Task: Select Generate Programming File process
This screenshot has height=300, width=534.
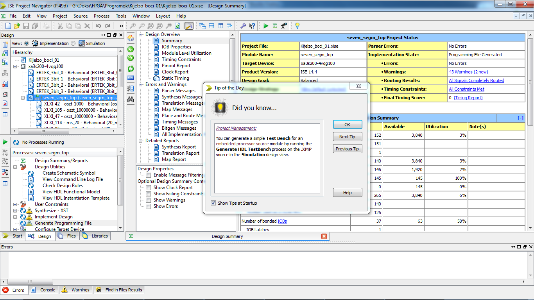Action: coord(63,223)
